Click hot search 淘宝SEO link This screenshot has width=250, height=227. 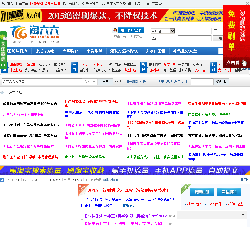pos(132,81)
